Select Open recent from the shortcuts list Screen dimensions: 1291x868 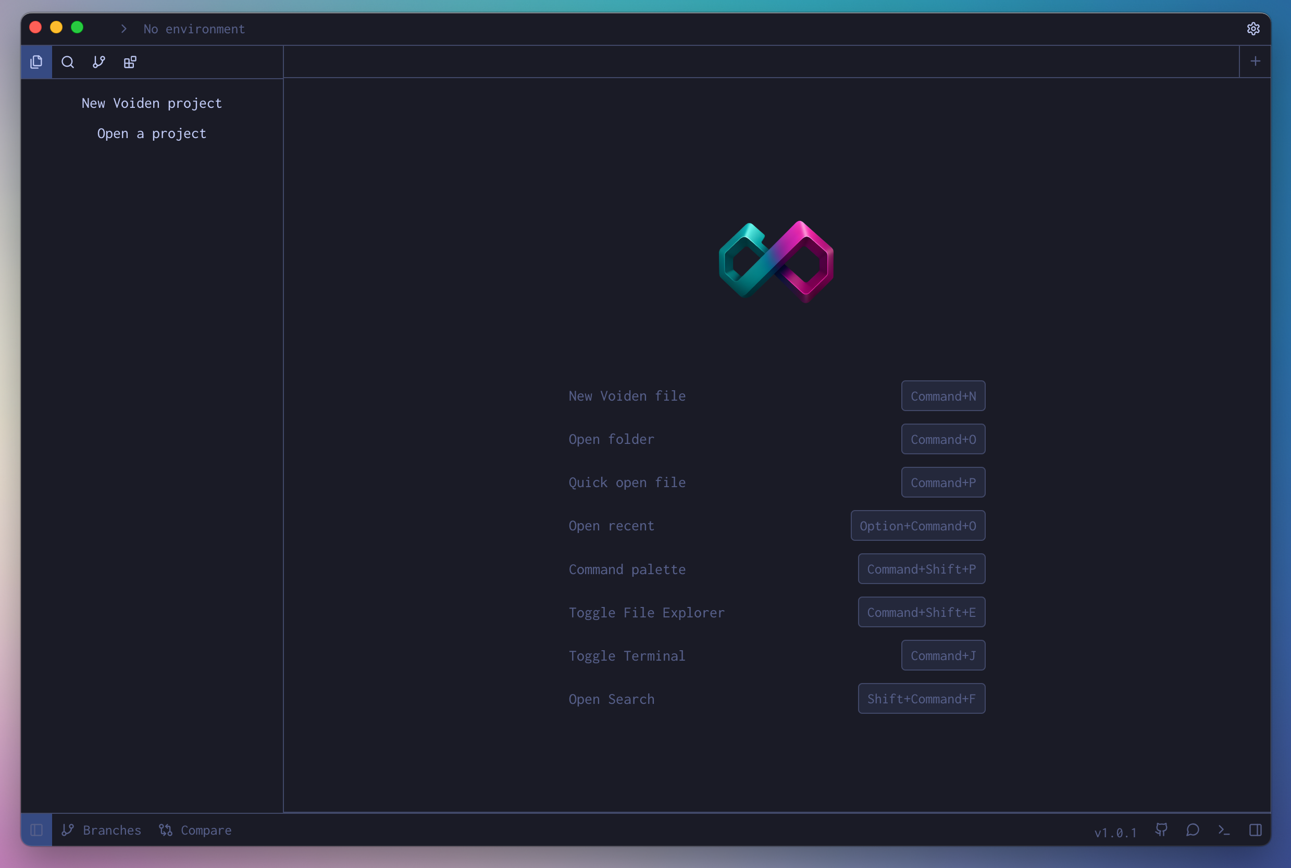tap(611, 526)
